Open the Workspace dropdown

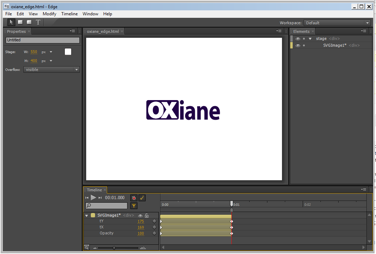click(337, 23)
